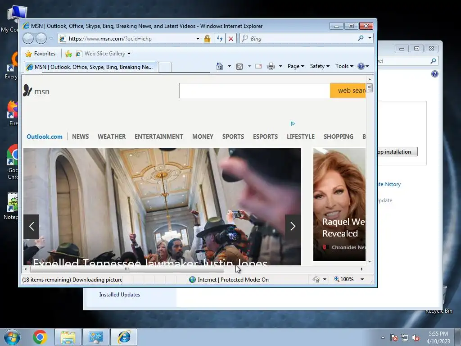Open the Outlook.com link
The height and width of the screenshot is (346, 461).
pos(45,137)
